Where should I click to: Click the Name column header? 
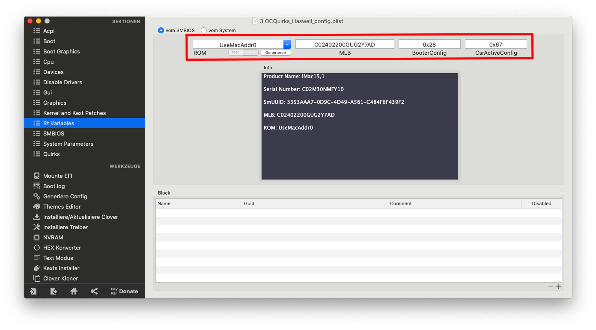click(x=199, y=203)
